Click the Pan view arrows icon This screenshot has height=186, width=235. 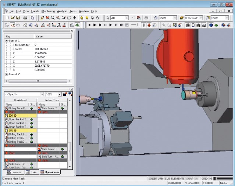click(74, 18)
